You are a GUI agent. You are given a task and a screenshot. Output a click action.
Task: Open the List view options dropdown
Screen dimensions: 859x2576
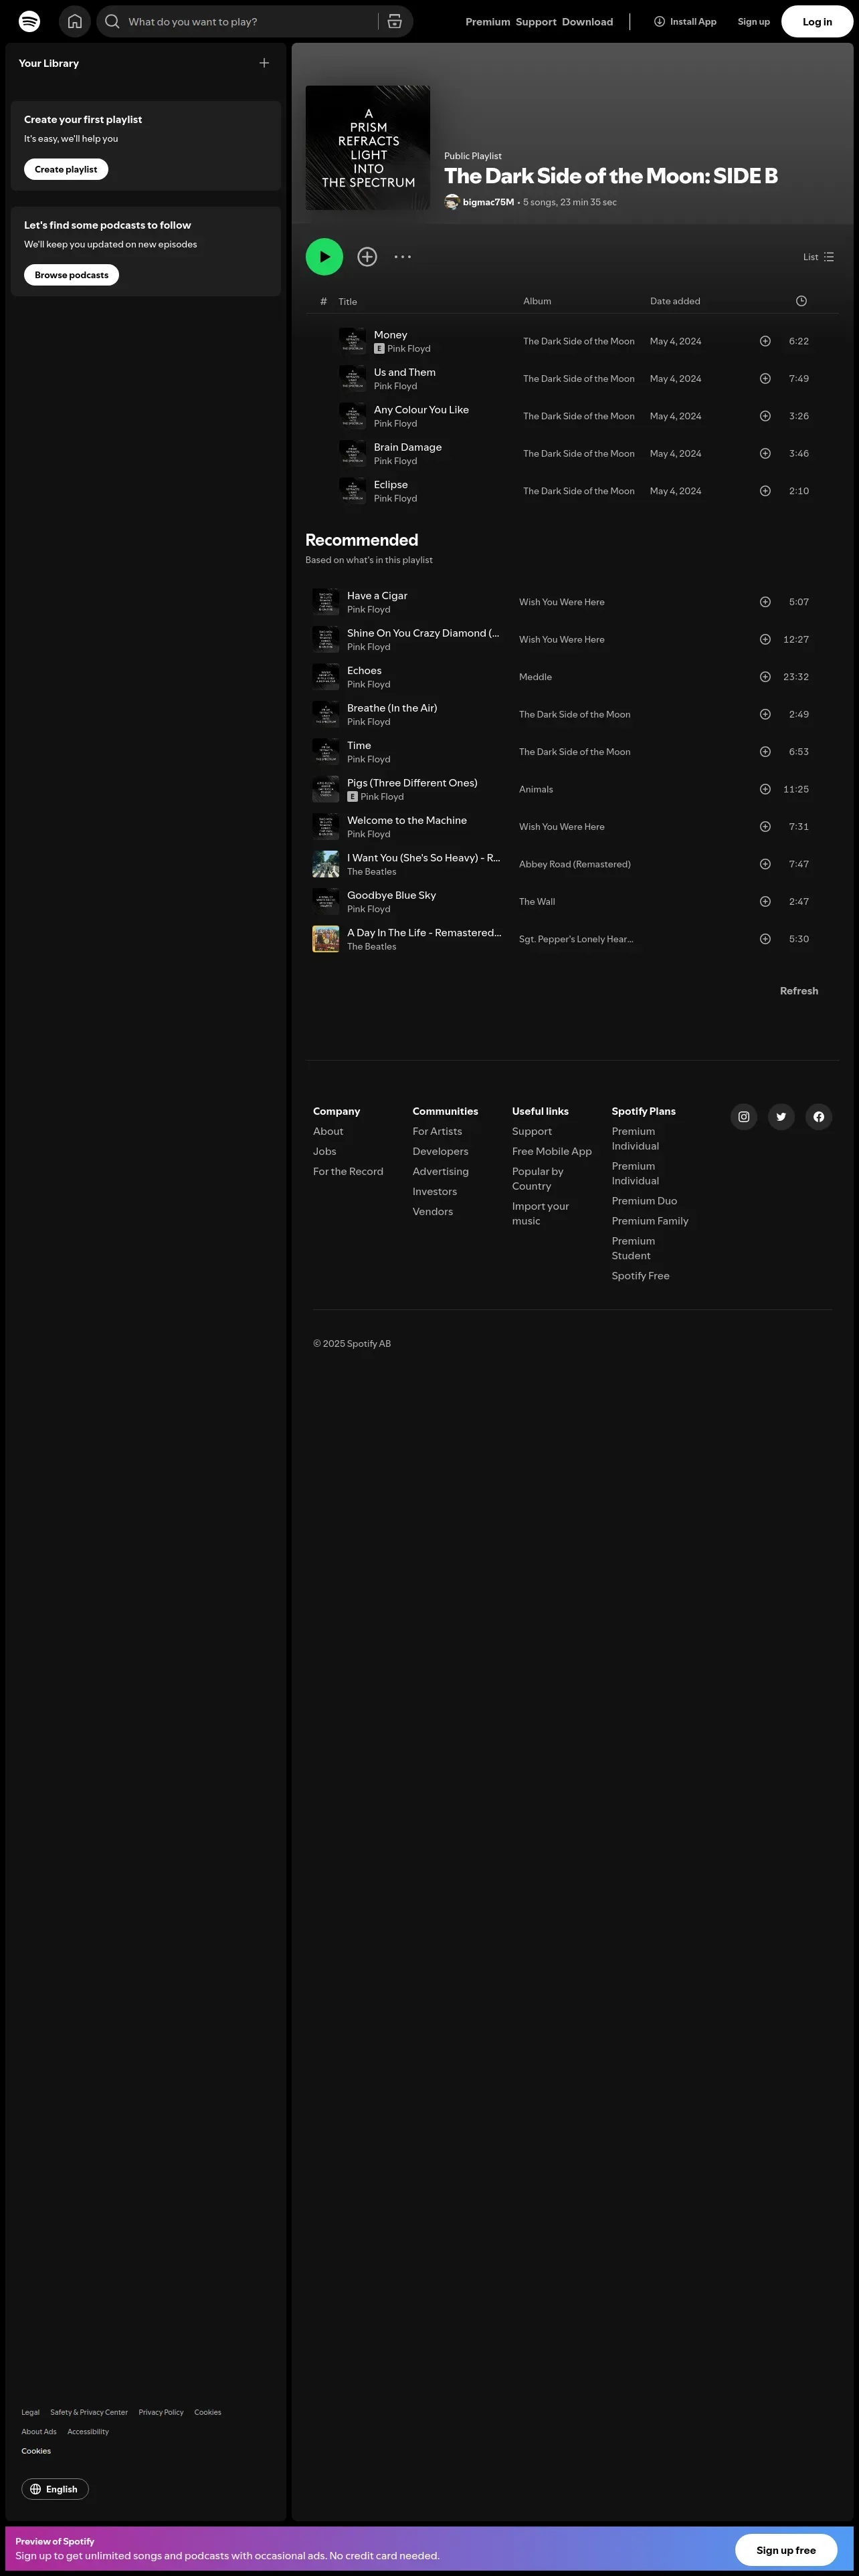tap(819, 257)
